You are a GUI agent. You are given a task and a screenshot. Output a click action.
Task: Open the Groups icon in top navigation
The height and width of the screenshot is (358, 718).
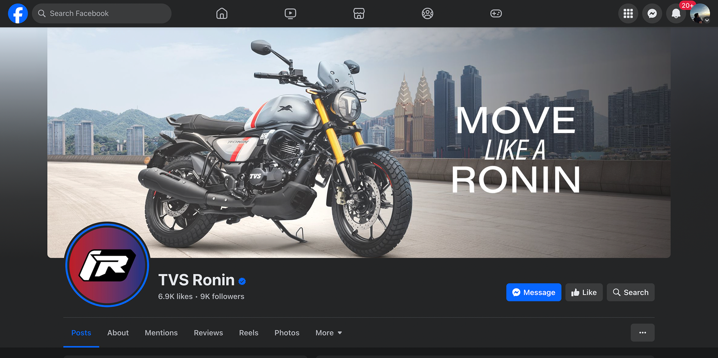[427, 13]
